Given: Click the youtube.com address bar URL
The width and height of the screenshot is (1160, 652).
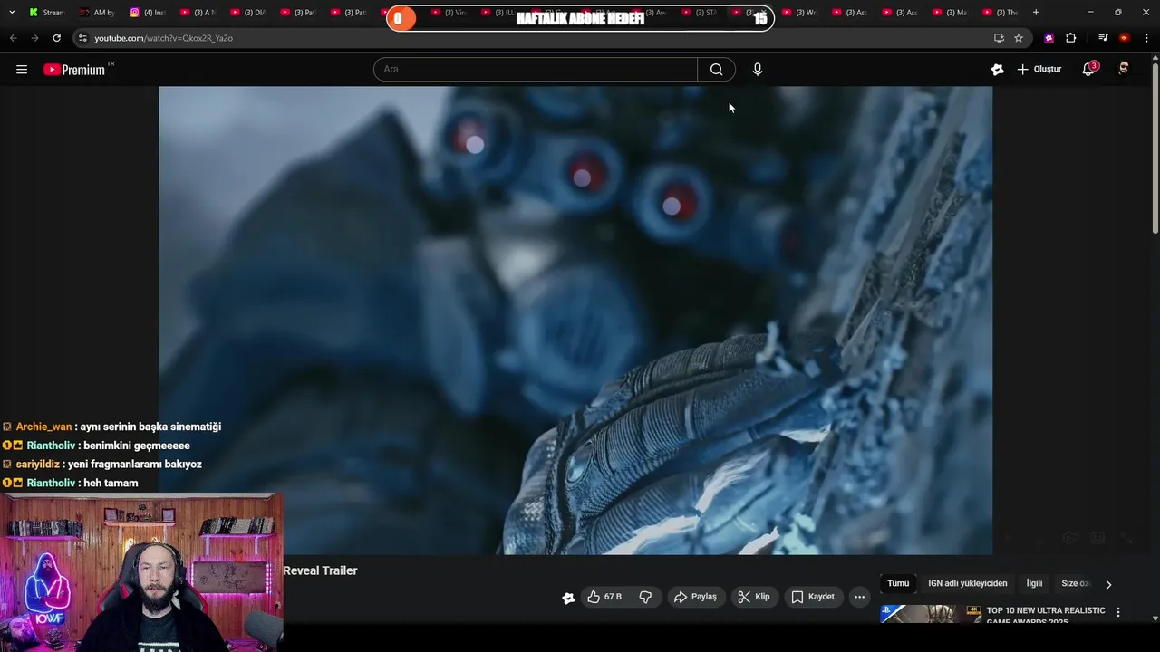Looking at the screenshot, I should point(163,38).
